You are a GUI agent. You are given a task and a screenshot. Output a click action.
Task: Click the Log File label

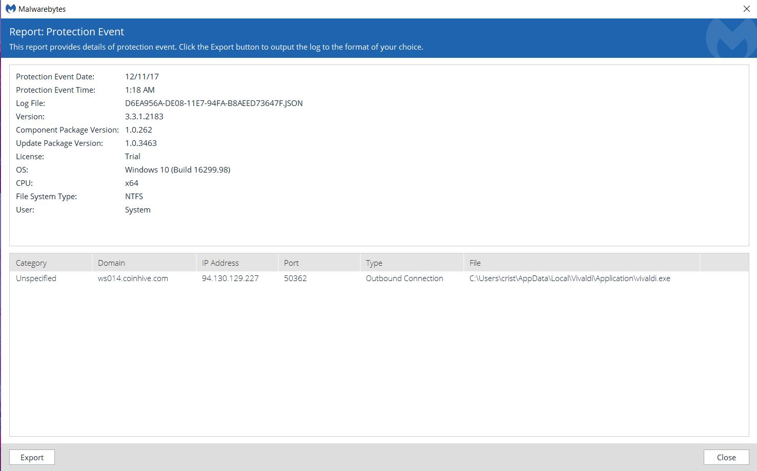31,103
